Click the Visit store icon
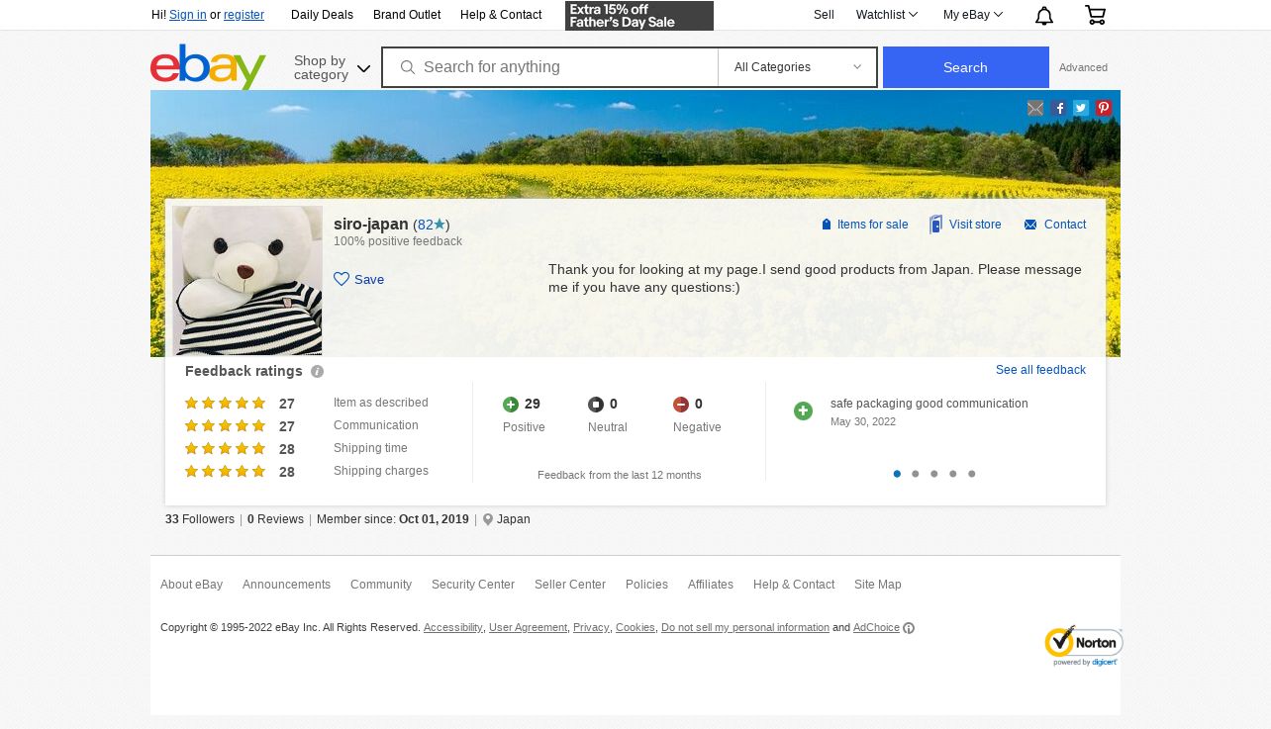 935,225
